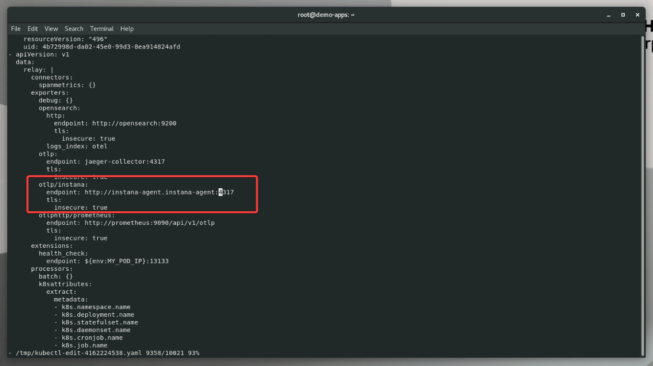Place cursor on exporters: line
The image size is (653, 366).
(50, 93)
